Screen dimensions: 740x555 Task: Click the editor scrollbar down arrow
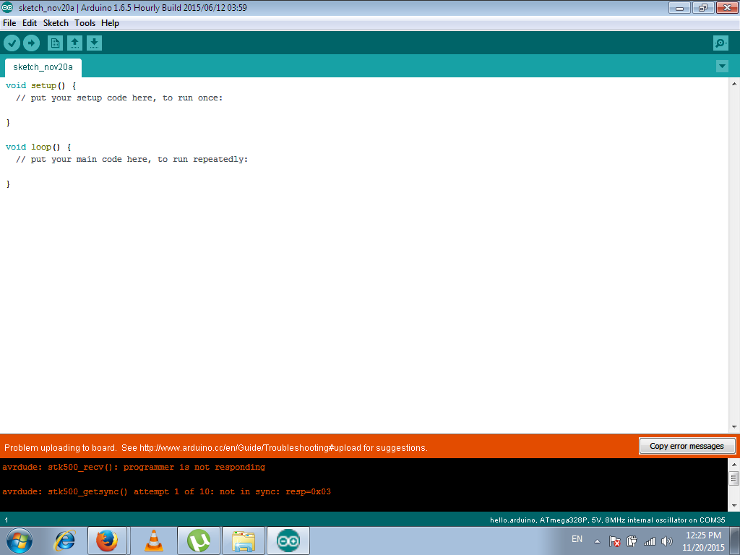coord(734,426)
